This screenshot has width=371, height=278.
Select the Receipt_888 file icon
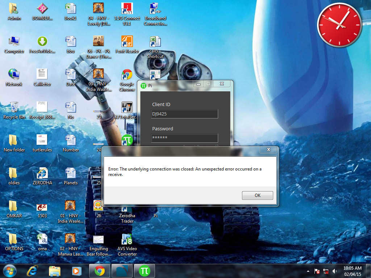click(x=42, y=110)
